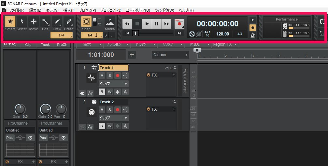Toggle the Snap to grid button

pos(86,21)
